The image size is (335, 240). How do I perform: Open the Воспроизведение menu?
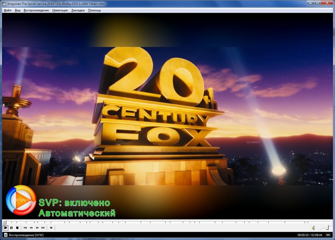tap(37, 10)
